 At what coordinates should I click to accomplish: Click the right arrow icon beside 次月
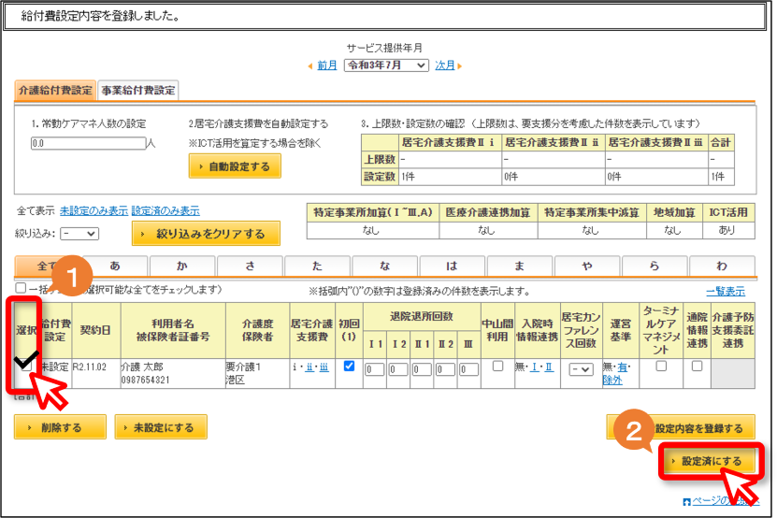pyautogui.click(x=460, y=66)
